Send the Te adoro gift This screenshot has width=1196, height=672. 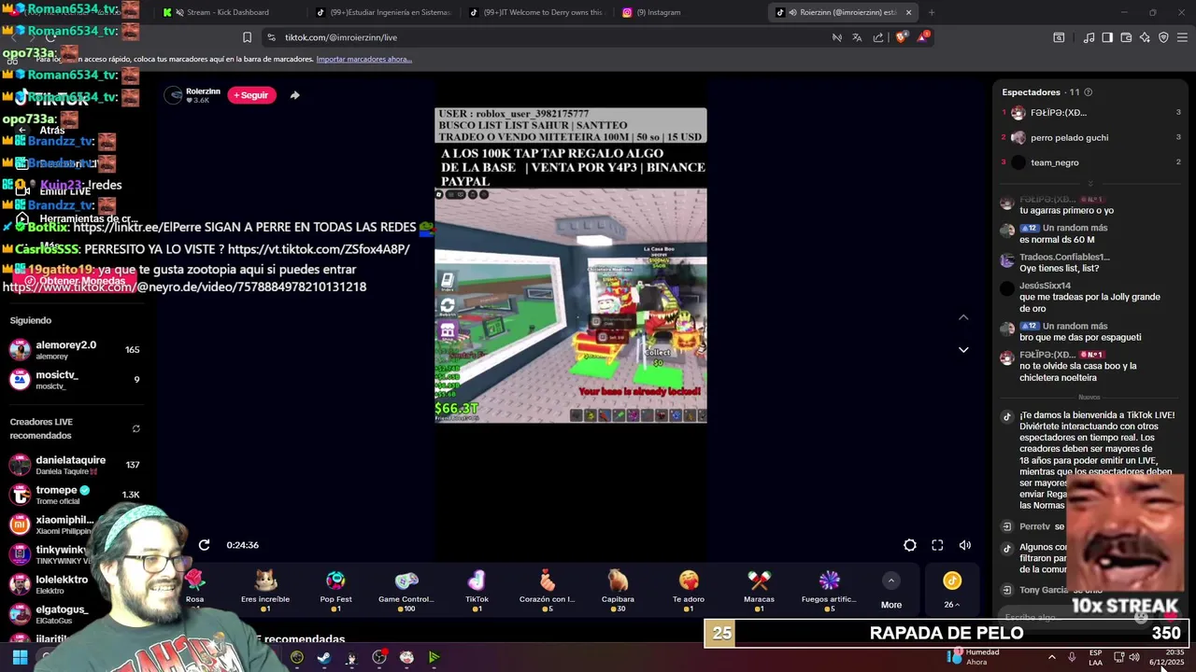(x=689, y=590)
